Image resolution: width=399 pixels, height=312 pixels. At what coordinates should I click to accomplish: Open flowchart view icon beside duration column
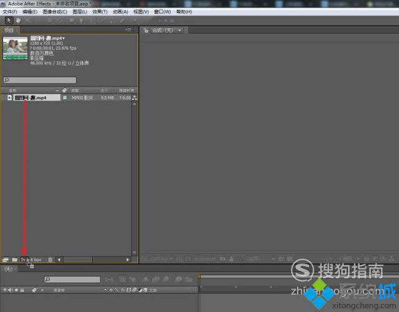tap(135, 98)
